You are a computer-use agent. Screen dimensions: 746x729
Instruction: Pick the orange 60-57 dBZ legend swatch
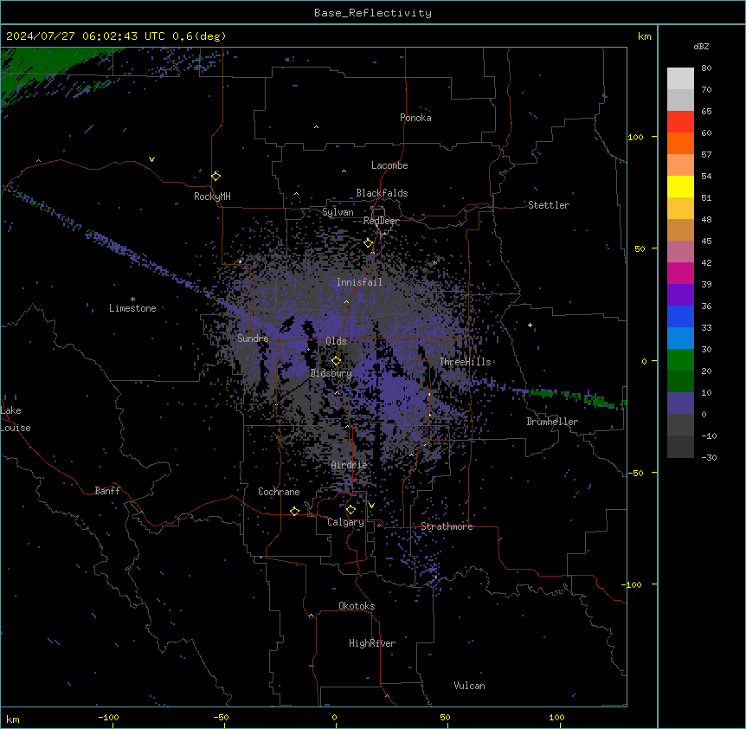point(680,143)
